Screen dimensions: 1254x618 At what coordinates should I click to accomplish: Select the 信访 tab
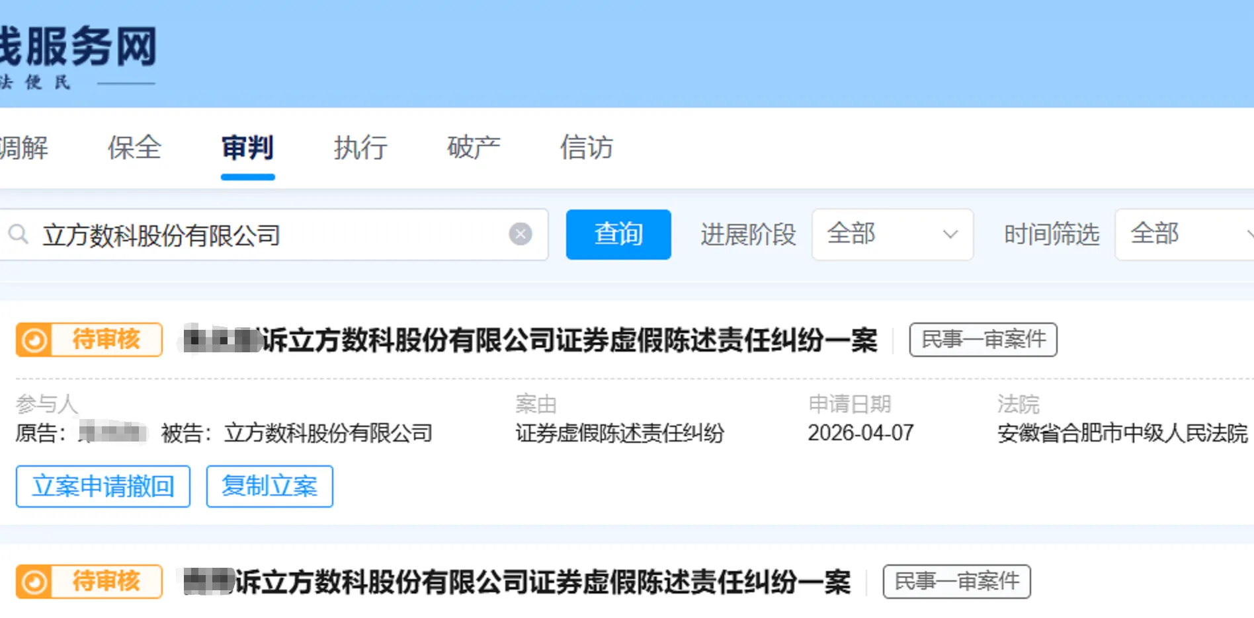586,148
